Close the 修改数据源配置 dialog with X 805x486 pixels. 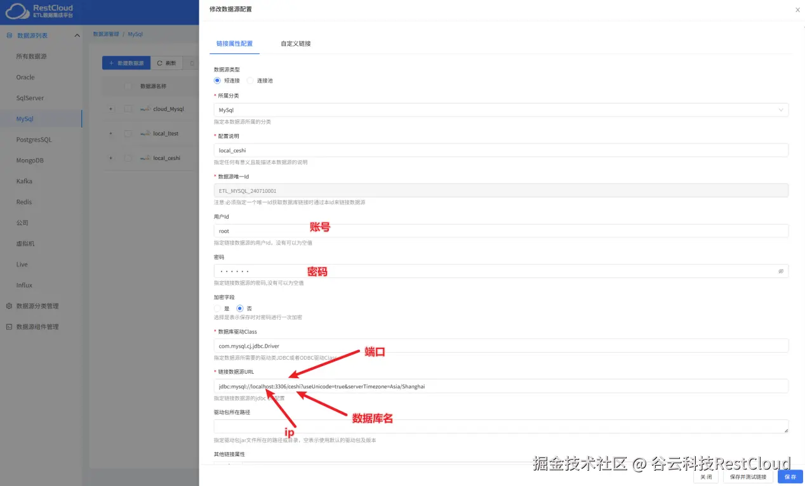click(x=797, y=10)
